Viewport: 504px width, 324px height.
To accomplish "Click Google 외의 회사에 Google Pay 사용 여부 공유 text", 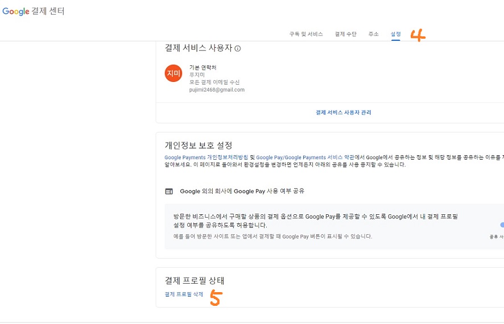I will click(x=242, y=191).
